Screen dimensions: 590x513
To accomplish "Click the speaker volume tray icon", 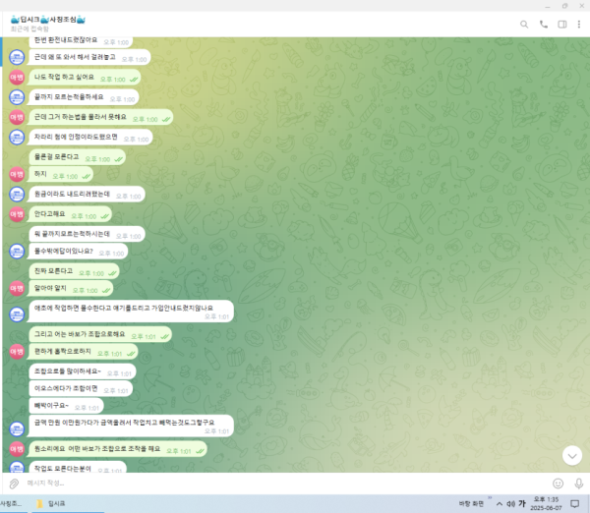I will [x=510, y=503].
